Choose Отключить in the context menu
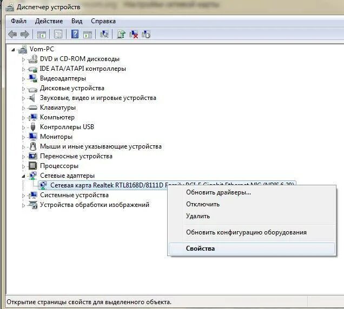Screen dimensions: 344x309 (x=252, y=204)
